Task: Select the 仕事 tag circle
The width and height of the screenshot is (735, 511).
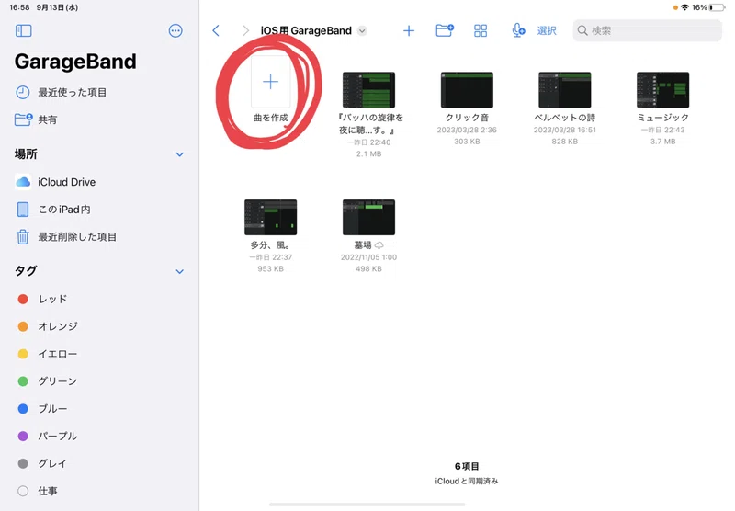Action: pos(23,491)
